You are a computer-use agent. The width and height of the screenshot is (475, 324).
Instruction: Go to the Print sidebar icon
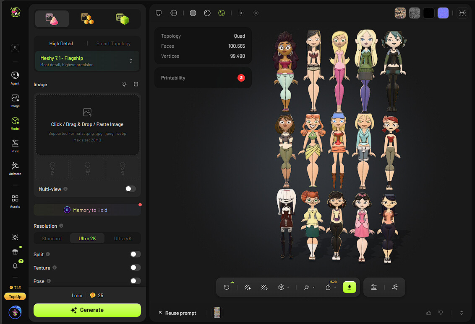[15, 146]
